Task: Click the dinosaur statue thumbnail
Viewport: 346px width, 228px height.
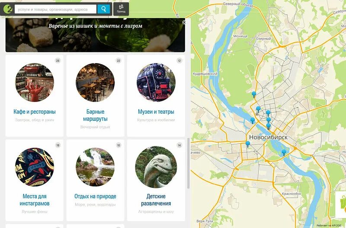Action: pos(156,167)
